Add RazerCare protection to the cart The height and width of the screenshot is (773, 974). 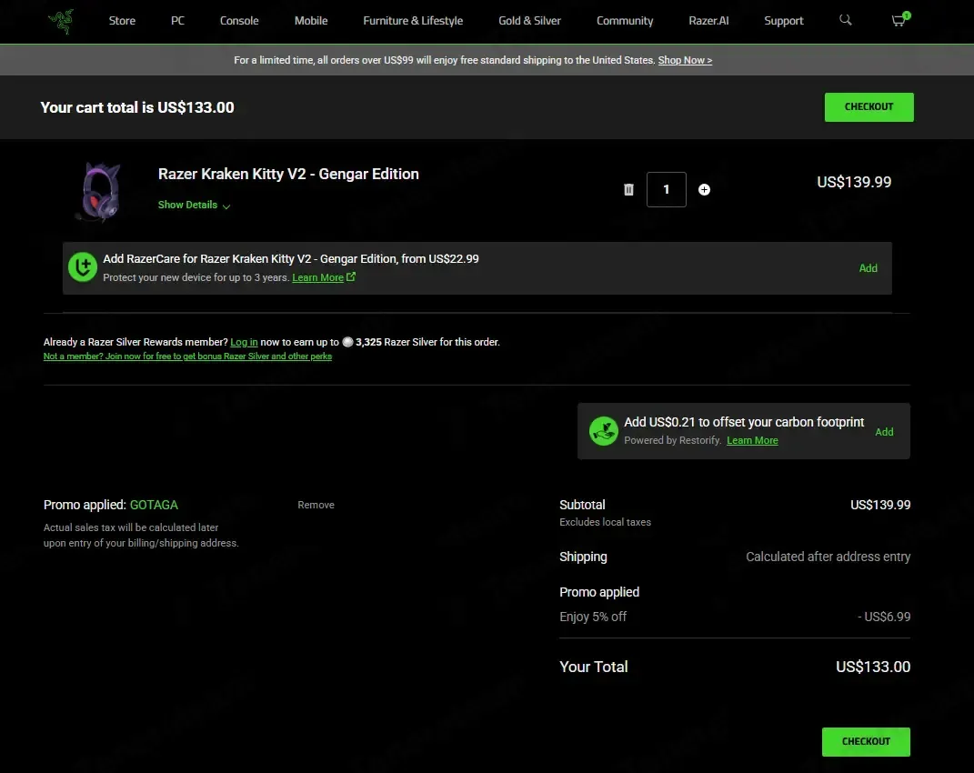pos(868,268)
